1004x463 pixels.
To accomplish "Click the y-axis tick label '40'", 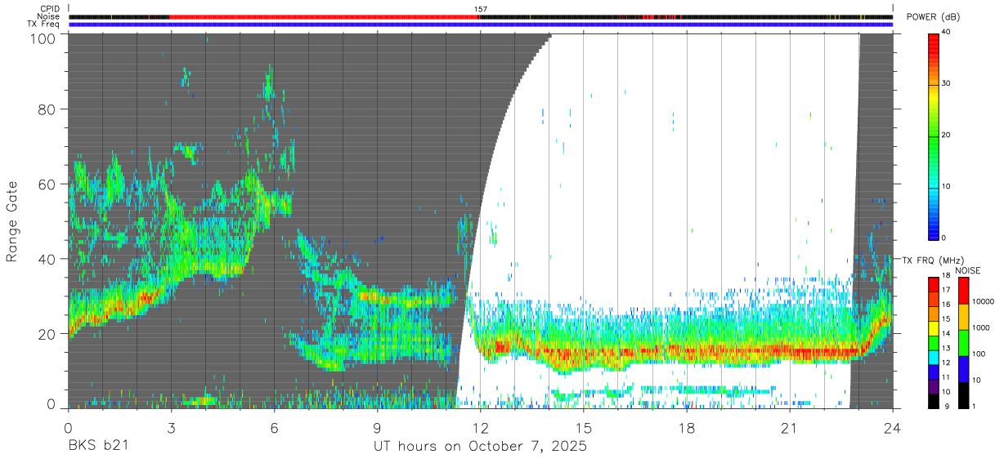I will [48, 259].
